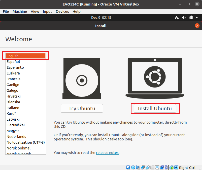Select Latviski in the language list
This screenshot has width=202, height=170.
pyautogui.click(x=26, y=119)
